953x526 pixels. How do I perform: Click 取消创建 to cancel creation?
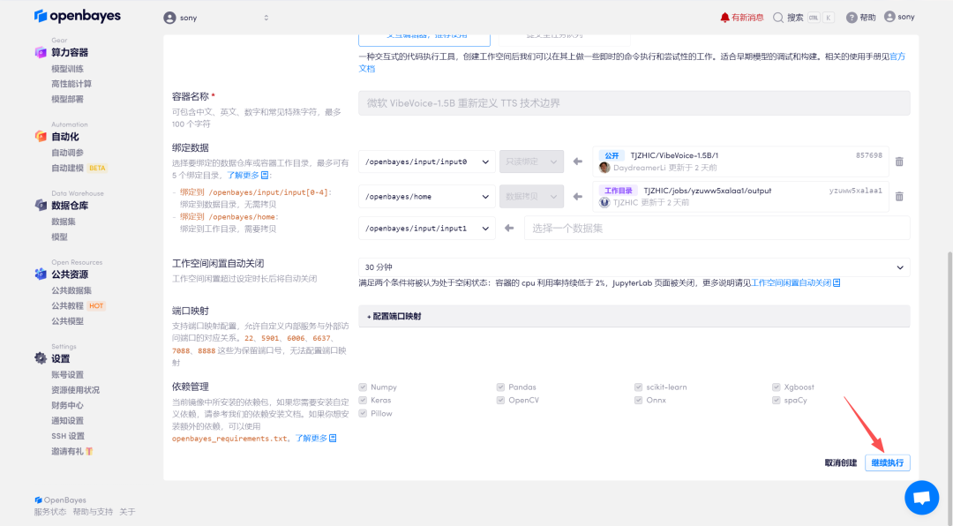point(840,462)
